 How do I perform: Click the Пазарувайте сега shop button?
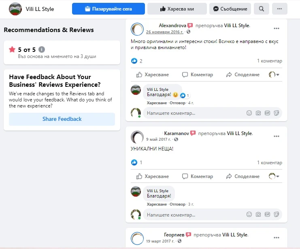(x=108, y=9)
